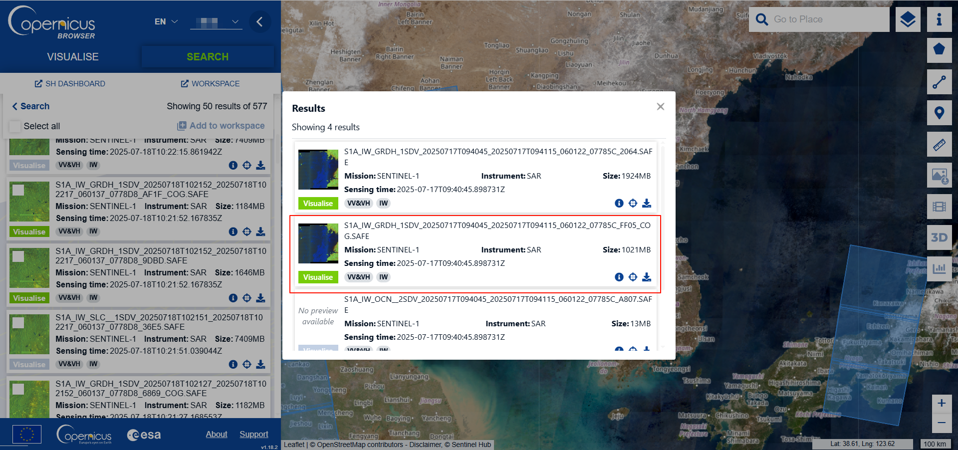
Task: Toggle the Select all checkbox
Action: point(15,126)
